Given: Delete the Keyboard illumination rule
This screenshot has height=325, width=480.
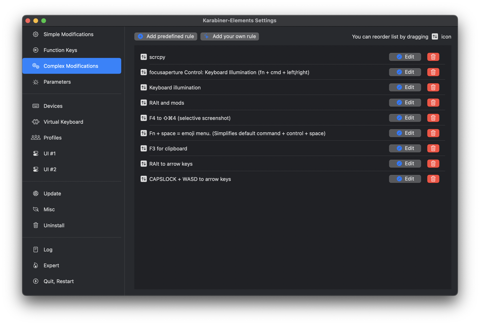Looking at the screenshot, I should [x=433, y=87].
